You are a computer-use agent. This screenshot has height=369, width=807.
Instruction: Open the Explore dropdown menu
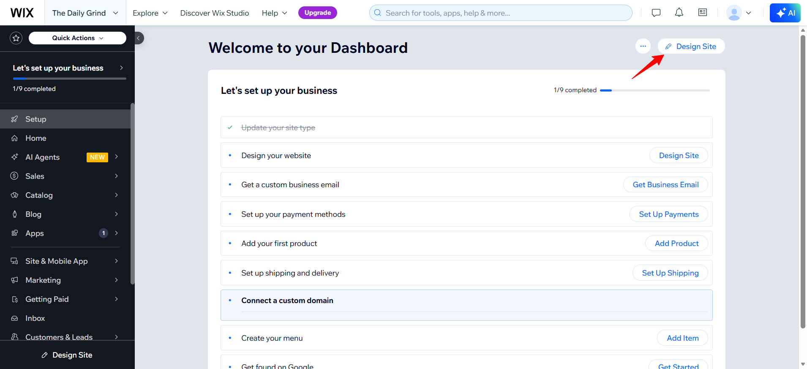point(150,13)
